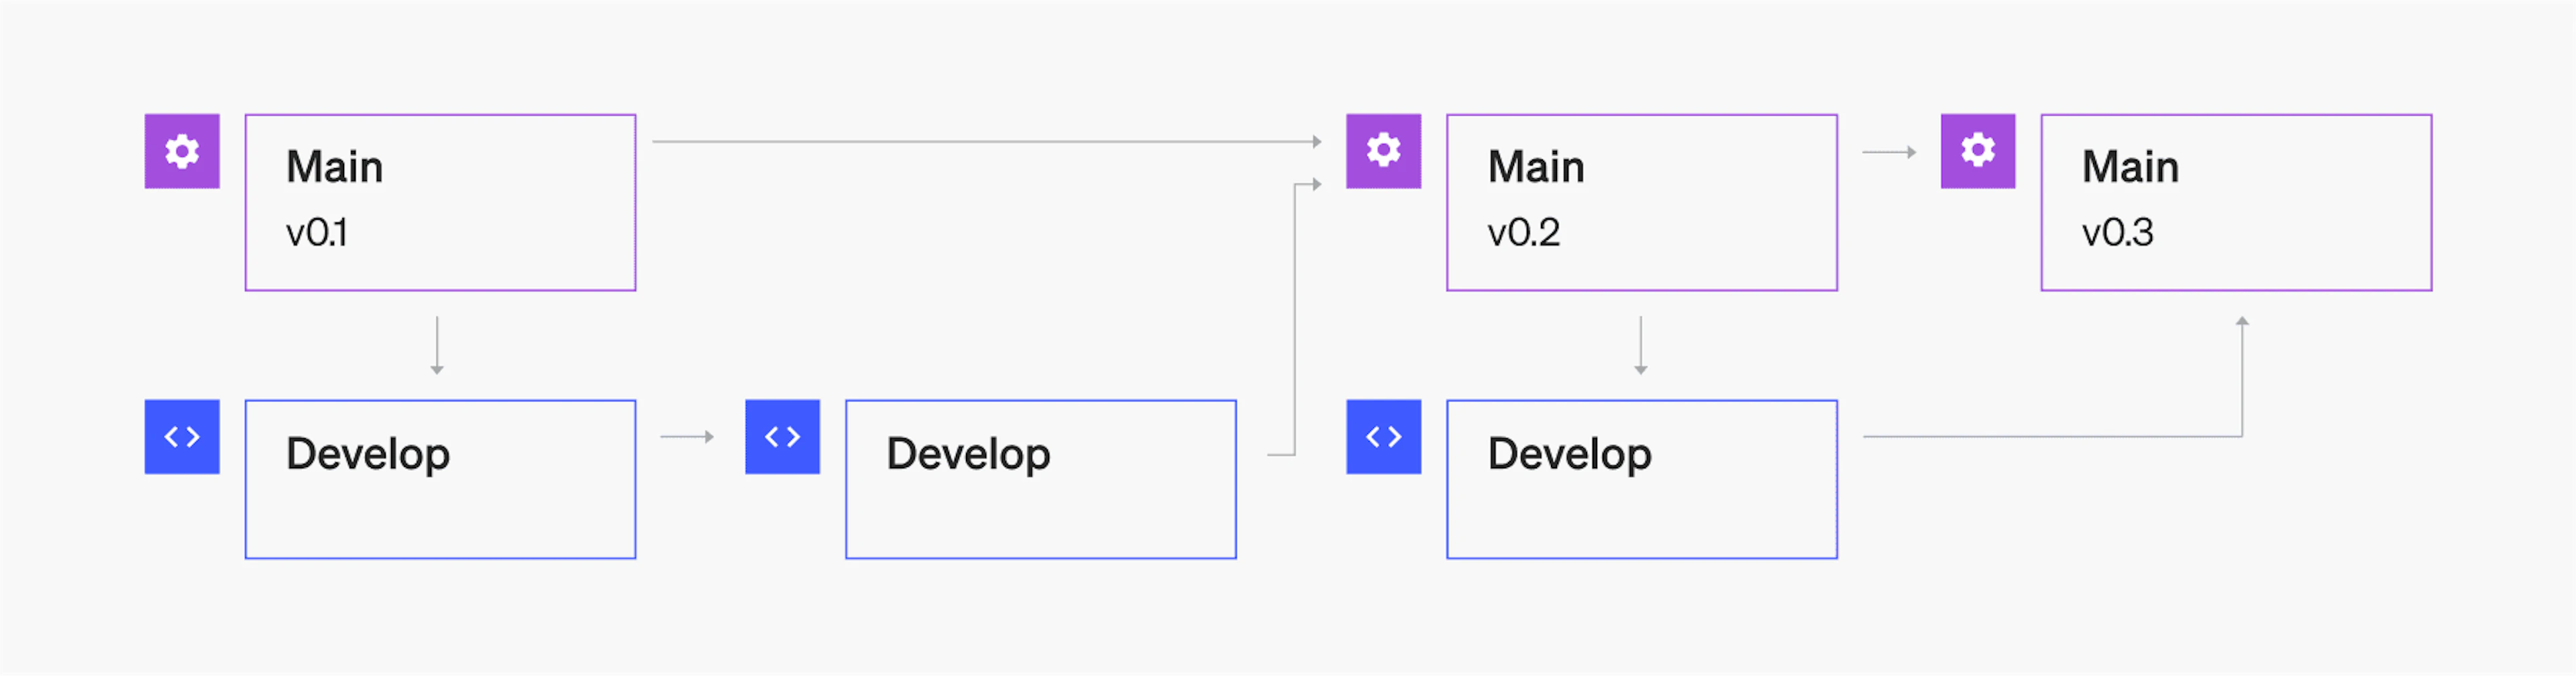Click the rightmost Develop box

point(1641,479)
